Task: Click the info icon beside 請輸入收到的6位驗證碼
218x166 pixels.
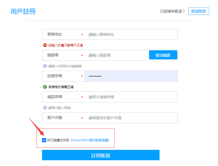Action: click(45, 66)
